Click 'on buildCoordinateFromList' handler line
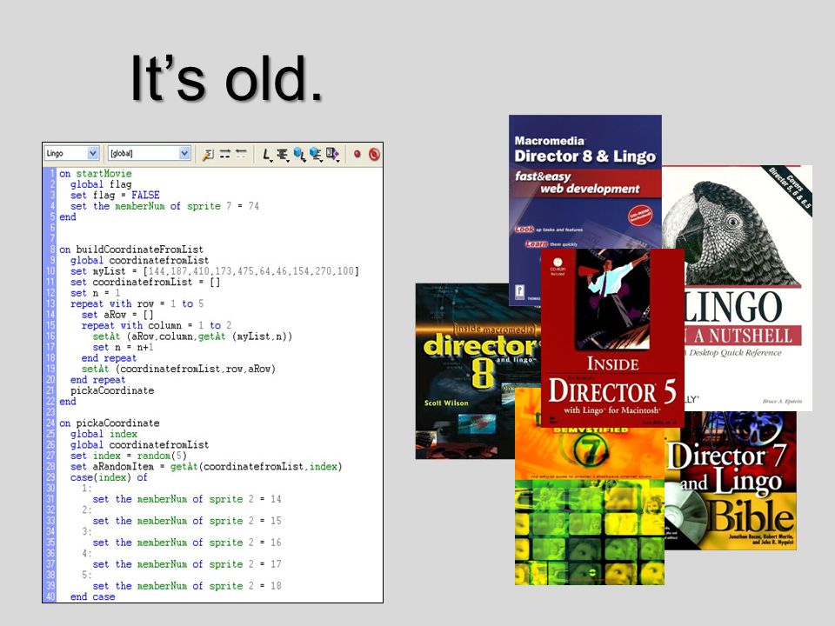Viewport: 835px width, 626px height. (131, 250)
